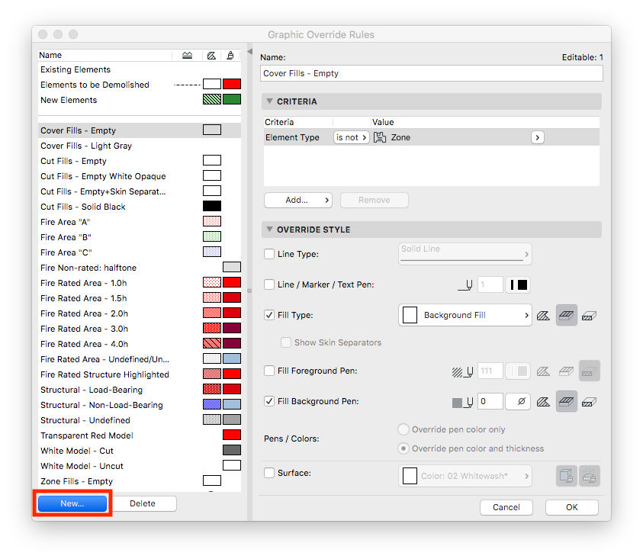Open Color: 02 Whitewash surface dropdown
This screenshot has height=559, width=643.
[465, 476]
